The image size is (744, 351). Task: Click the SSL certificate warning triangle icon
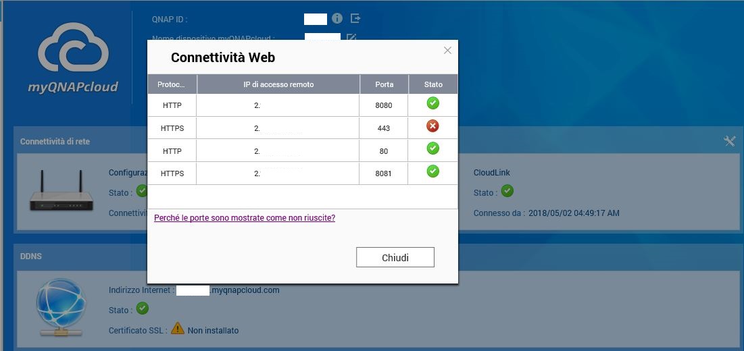[177, 329]
